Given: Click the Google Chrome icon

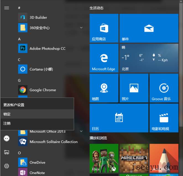Looking at the screenshot, I should [x=23, y=90].
